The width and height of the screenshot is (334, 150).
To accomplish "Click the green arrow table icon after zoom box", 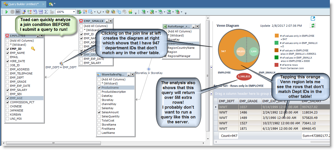I will click(79, 12).
